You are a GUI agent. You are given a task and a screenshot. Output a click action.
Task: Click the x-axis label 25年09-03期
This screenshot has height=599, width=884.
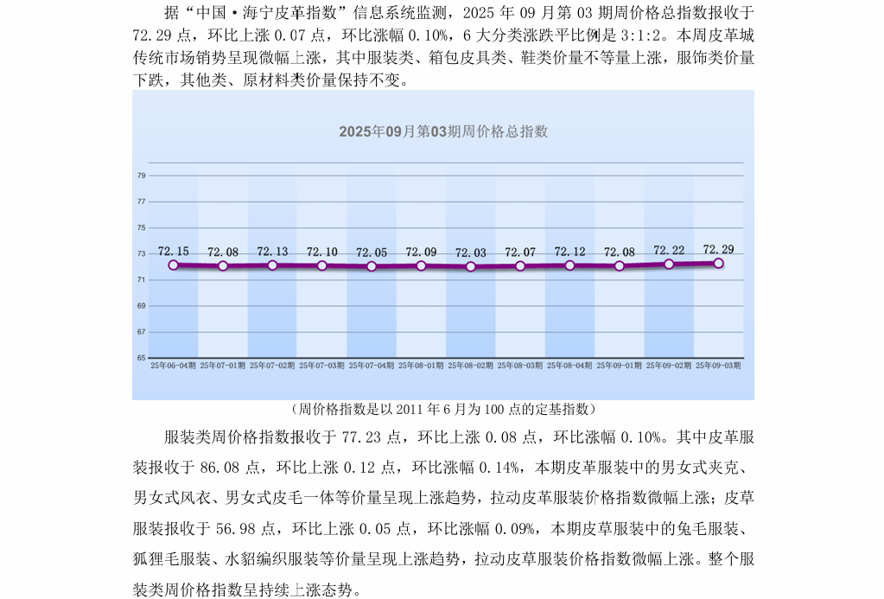[718, 366]
